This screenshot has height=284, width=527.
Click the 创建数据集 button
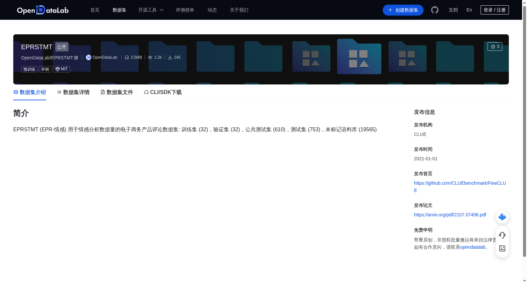pos(403,10)
